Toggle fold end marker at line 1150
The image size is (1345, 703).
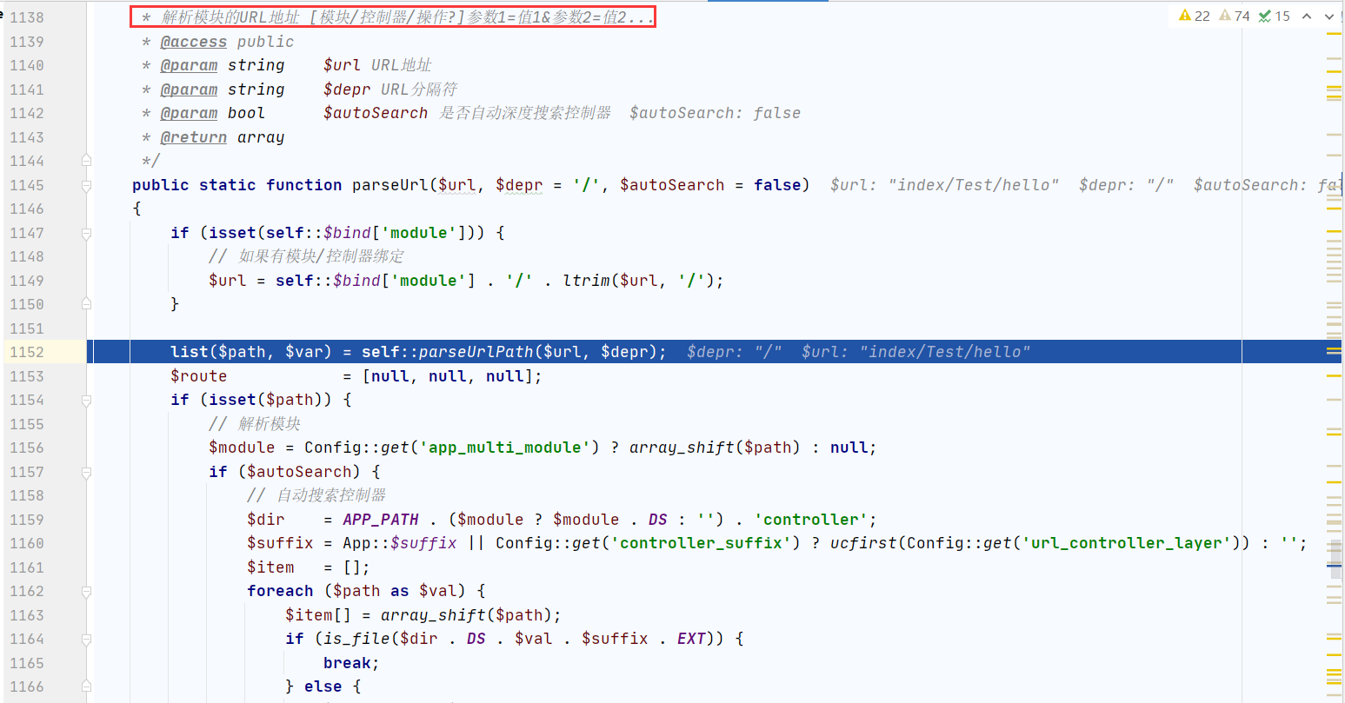86,304
